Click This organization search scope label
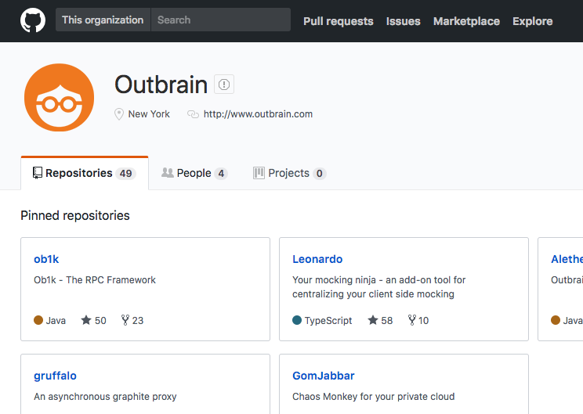The image size is (583, 414). (103, 20)
